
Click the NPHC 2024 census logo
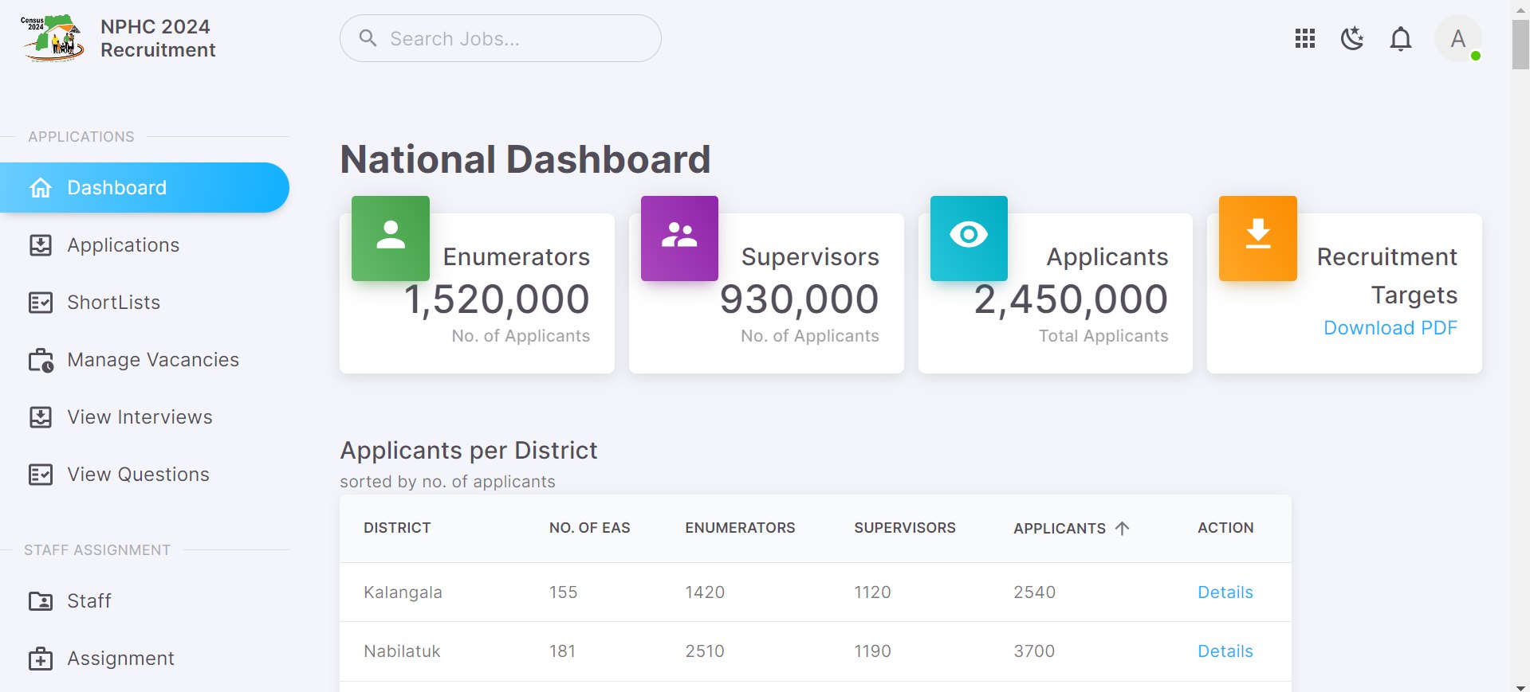52,38
